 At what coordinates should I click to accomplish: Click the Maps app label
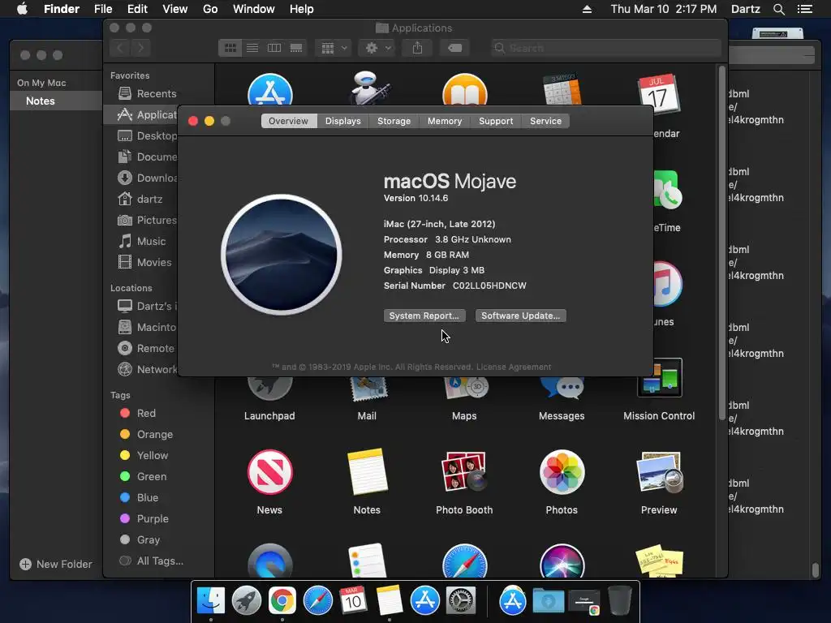(x=464, y=416)
